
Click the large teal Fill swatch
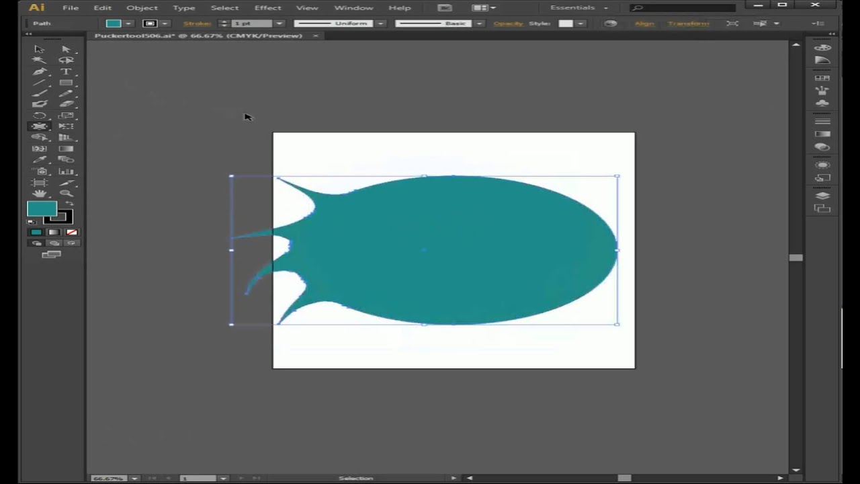(x=42, y=209)
